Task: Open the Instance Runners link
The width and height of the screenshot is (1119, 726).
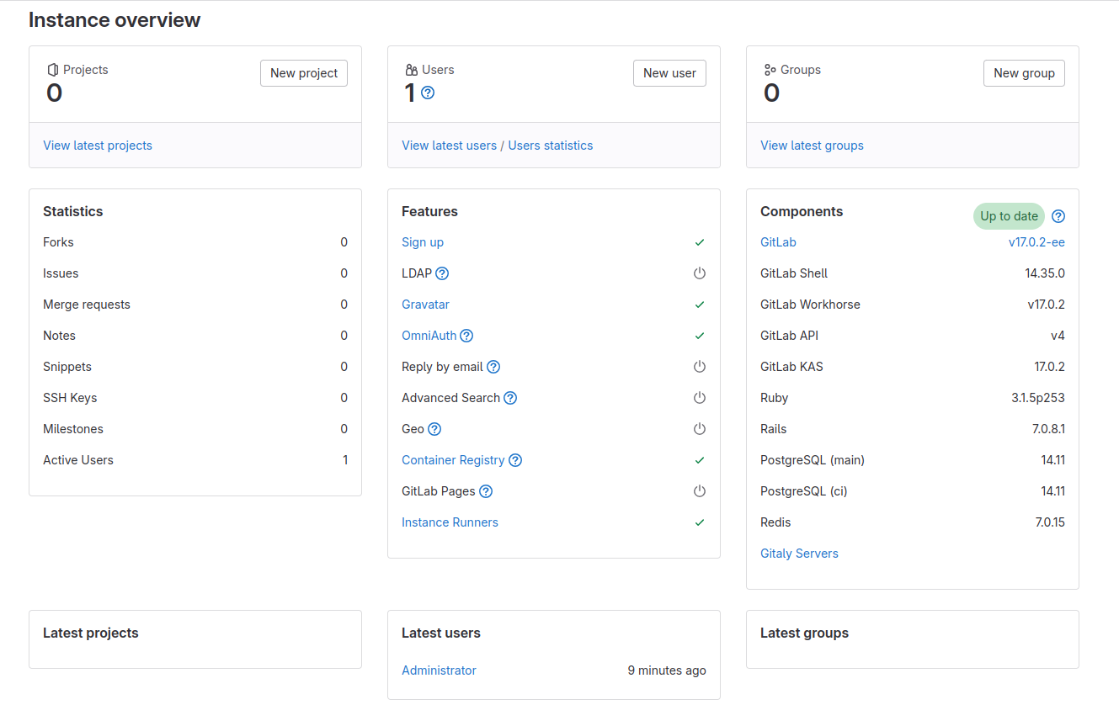Action: pos(450,522)
